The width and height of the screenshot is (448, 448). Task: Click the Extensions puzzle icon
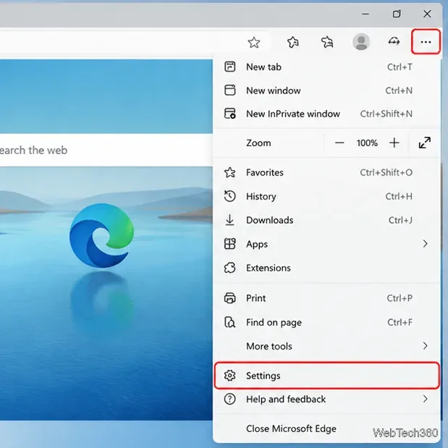click(x=230, y=268)
